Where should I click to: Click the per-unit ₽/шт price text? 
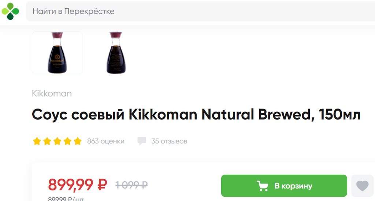66,199
